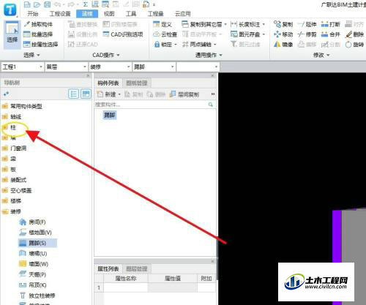Image resolution: width=366 pixels, height=305 pixels.
Task: Open the 工程量 (Quantities) ribbon tab
Action: (155, 14)
